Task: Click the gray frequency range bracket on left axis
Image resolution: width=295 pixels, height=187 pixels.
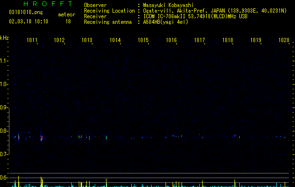Action: coord(9,131)
